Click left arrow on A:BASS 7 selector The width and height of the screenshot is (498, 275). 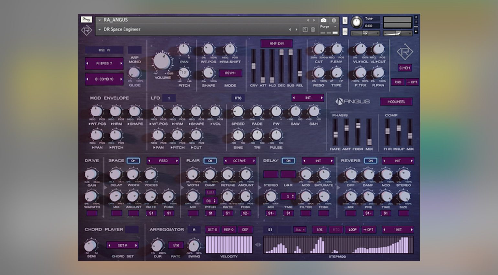87,63
